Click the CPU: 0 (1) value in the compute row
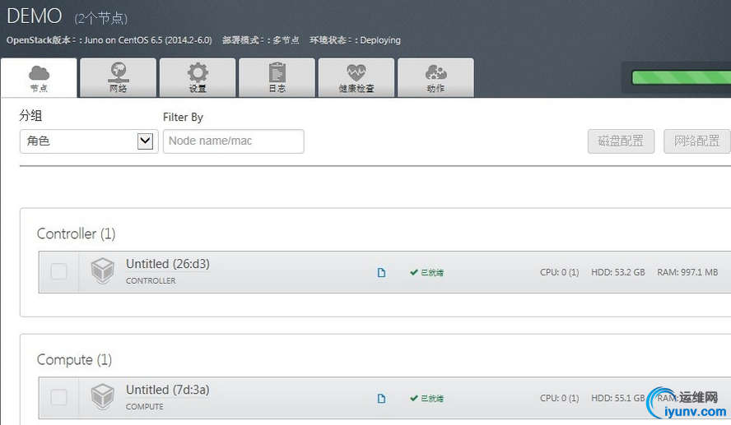The image size is (731, 425). click(x=560, y=398)
